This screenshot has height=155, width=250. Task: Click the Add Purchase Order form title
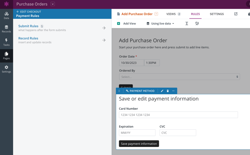tap(143, 40)
